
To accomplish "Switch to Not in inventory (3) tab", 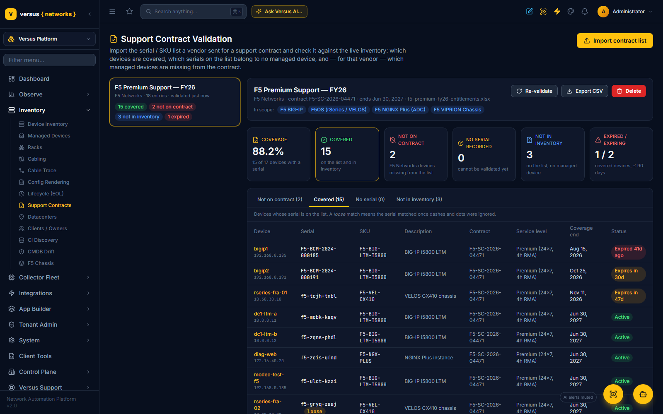I will (419, 200).
